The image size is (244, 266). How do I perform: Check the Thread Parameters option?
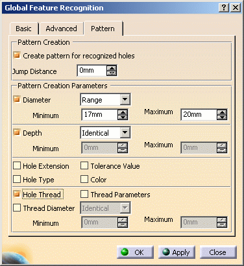[x=84, y=194]
